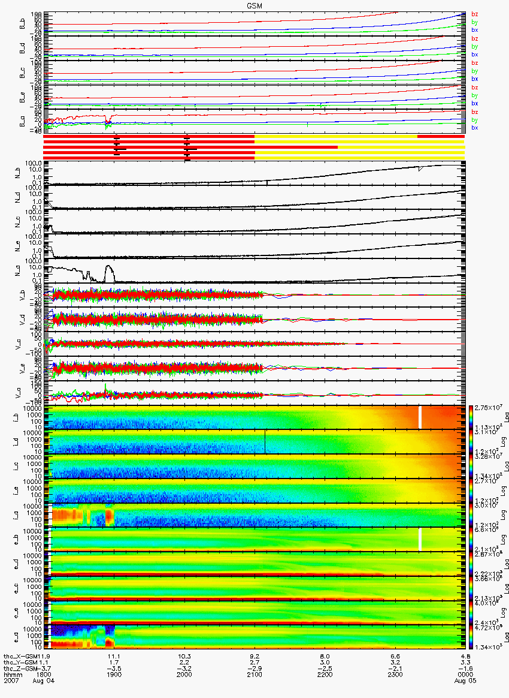The width and height of the screenshot is (509, 698).
Task: Click the 2007 year label
Action: pyautogui.click(x=11, y=681)
